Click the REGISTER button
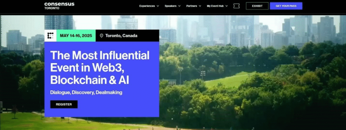Viewport: 346px width, 130px height. click(x=64, y=104)
